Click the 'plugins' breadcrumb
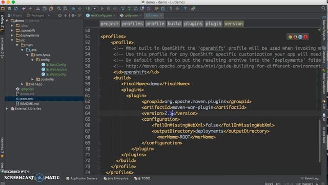328x185 pixels. pyautogui.click(x=193, y=24)
